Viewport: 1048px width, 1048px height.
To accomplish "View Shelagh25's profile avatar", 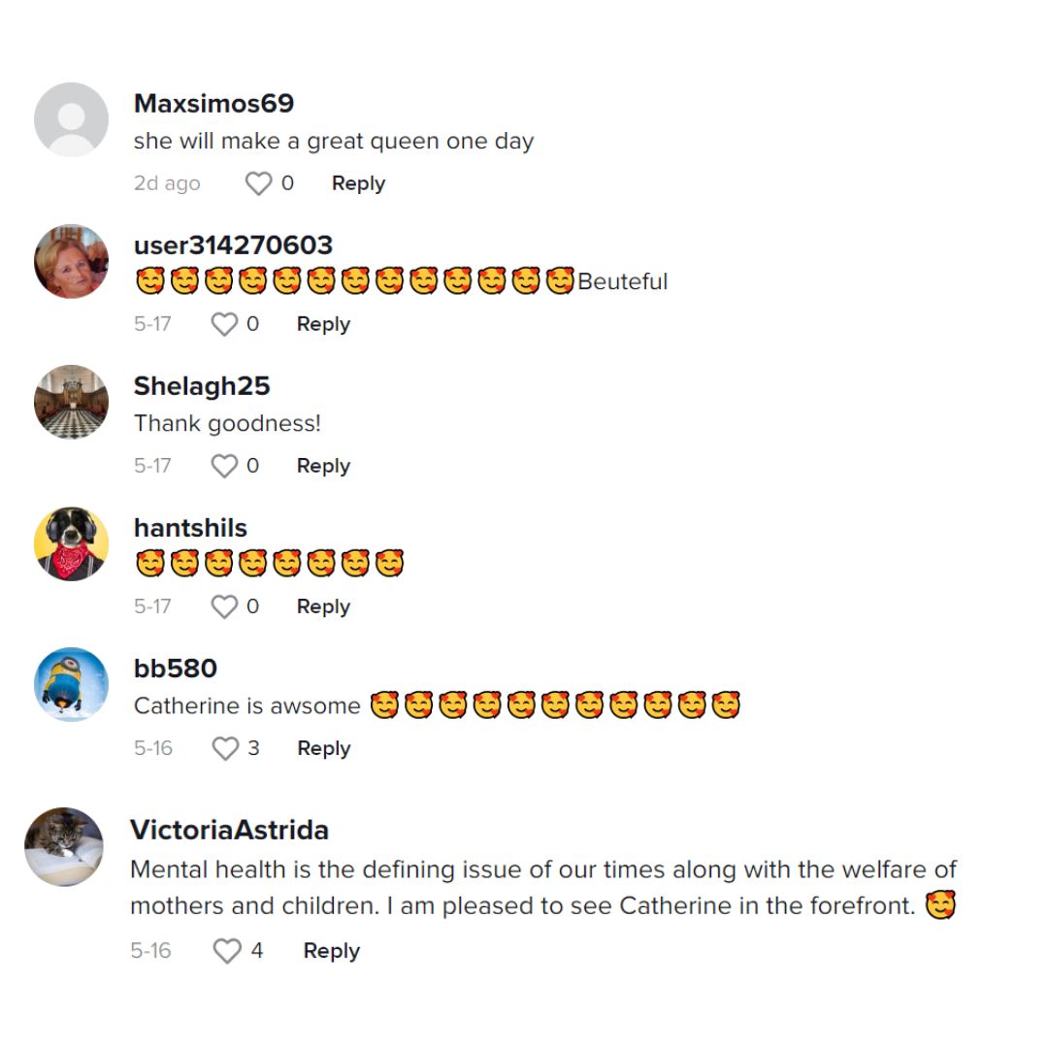I will tap(71, 402).
